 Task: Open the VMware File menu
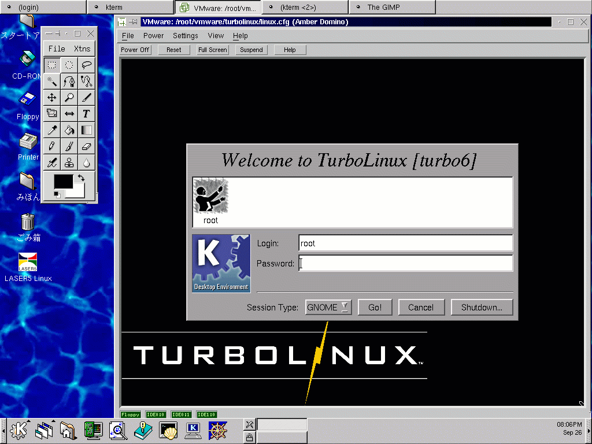click(128, 36)
